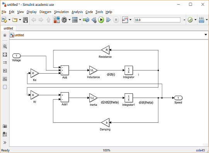The image size is (209, 153).
Task: Click the Update Diagram icon
Action: click(x=86, y=20)
